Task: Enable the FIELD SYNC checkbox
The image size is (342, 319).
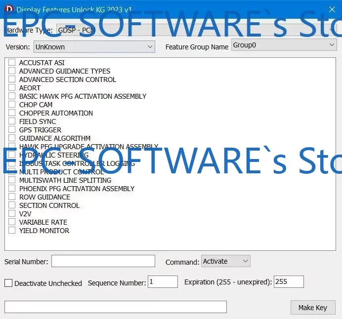Action: [x=12, y=121]
